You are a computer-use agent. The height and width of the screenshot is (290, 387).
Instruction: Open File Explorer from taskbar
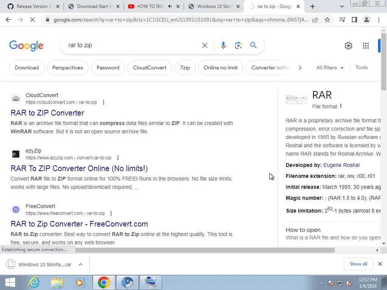point(57,282)
